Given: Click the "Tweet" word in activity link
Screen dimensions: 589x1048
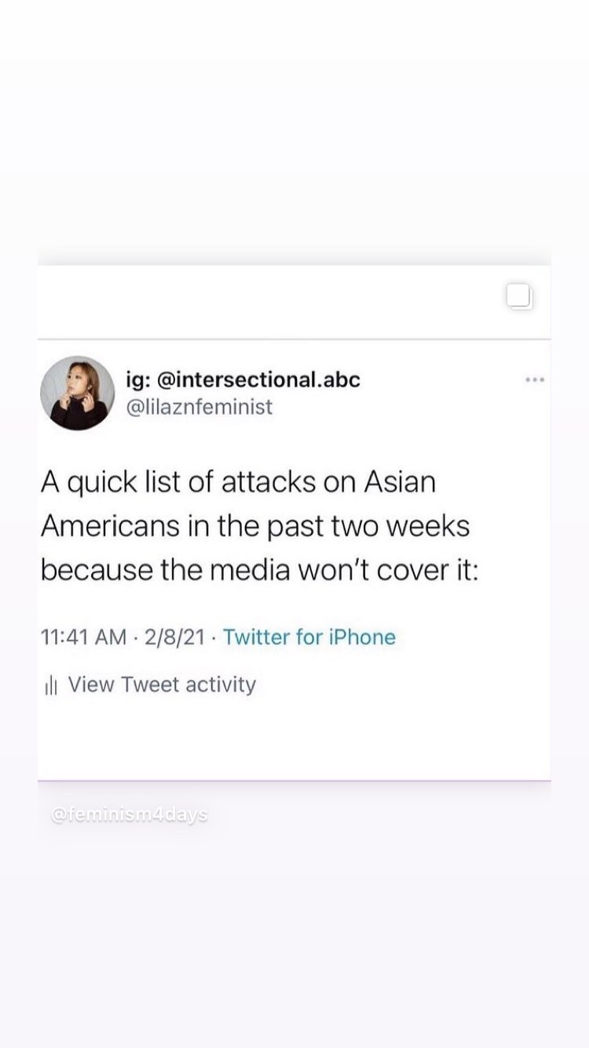Looking at the screenshot, I should click(151, 685).
